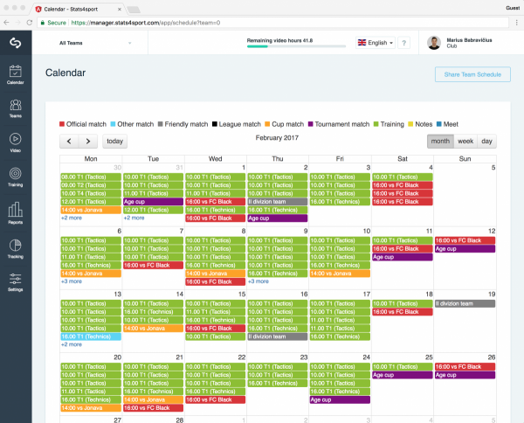Open the English language dropdown
The width and height of the screenshot is (524, 423).
pos(376,43)
